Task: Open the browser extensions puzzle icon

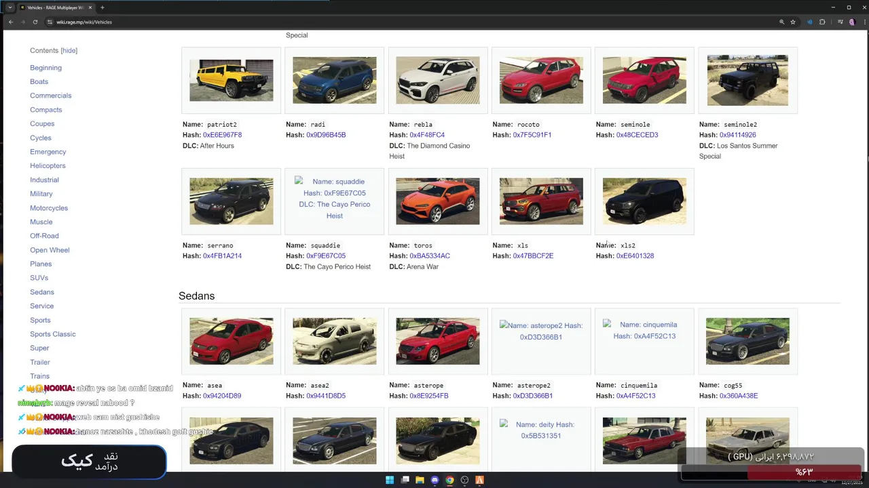Action: [822, 22]
